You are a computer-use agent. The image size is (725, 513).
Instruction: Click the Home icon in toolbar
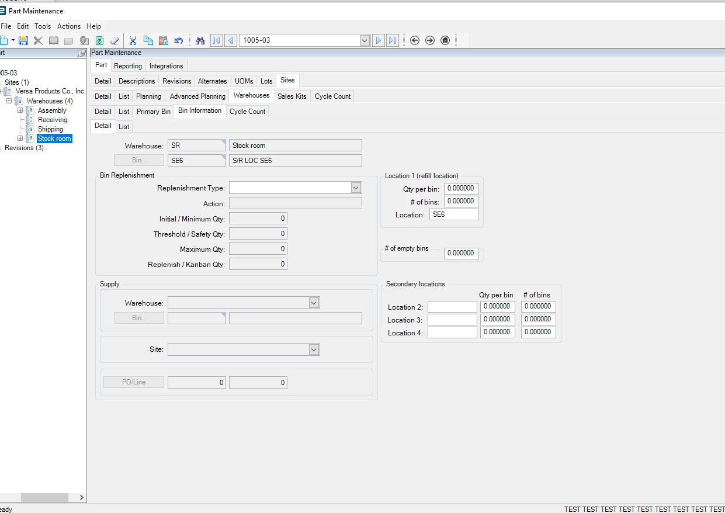(445, 40)
